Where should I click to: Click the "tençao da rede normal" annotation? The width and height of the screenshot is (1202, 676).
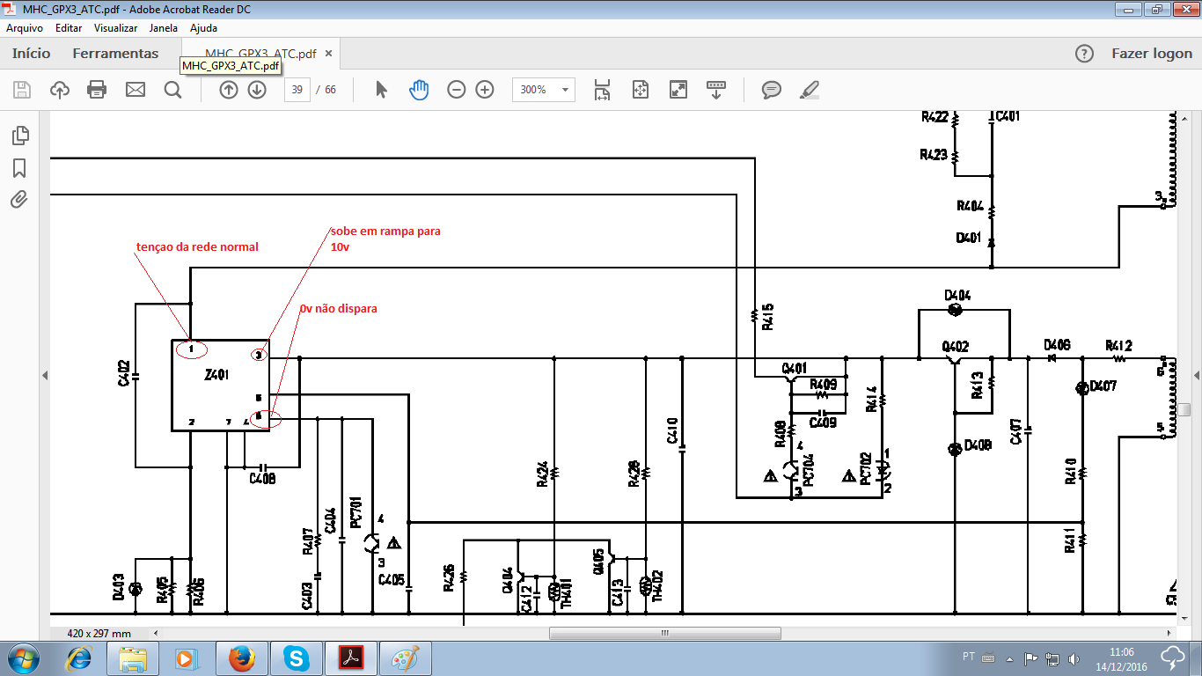click(x=198, y=246)
